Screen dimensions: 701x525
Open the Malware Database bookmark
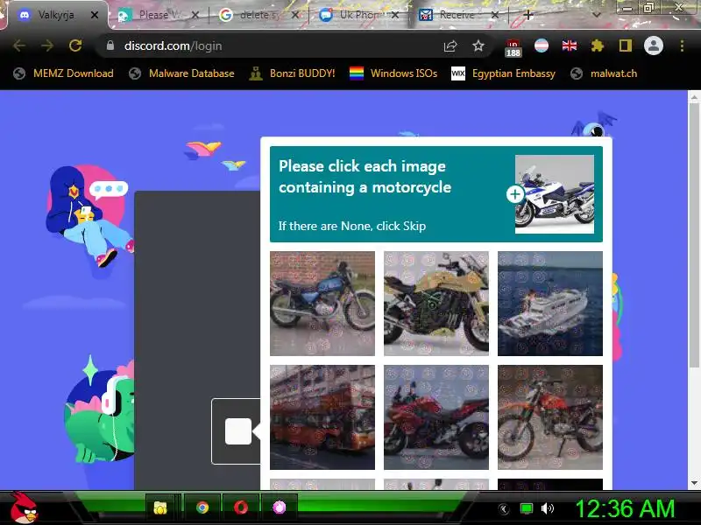[x=181, y=73]
